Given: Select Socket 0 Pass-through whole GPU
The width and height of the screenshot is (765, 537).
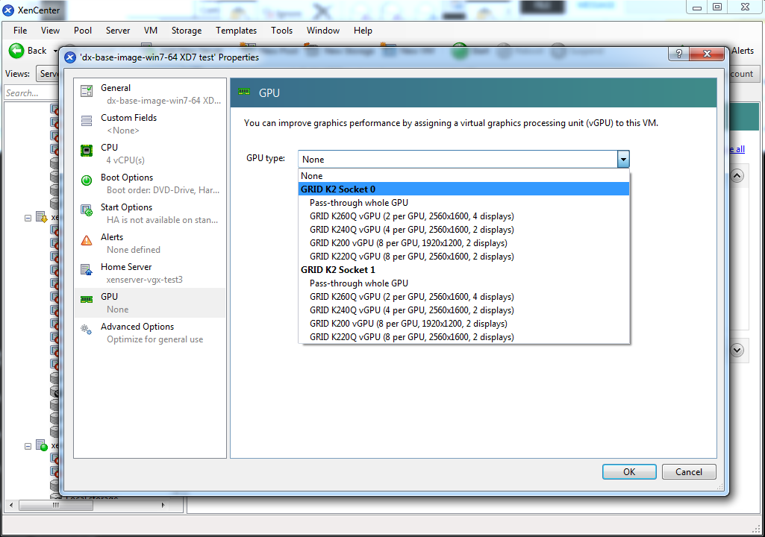Looking at the screenshot, I should (359, 203).
